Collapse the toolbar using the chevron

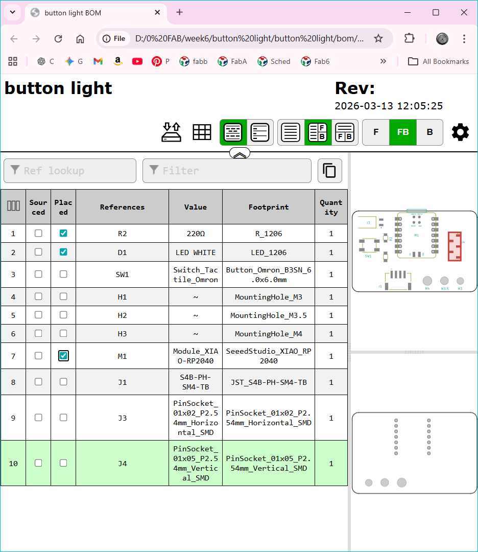[x=240, y=153]
